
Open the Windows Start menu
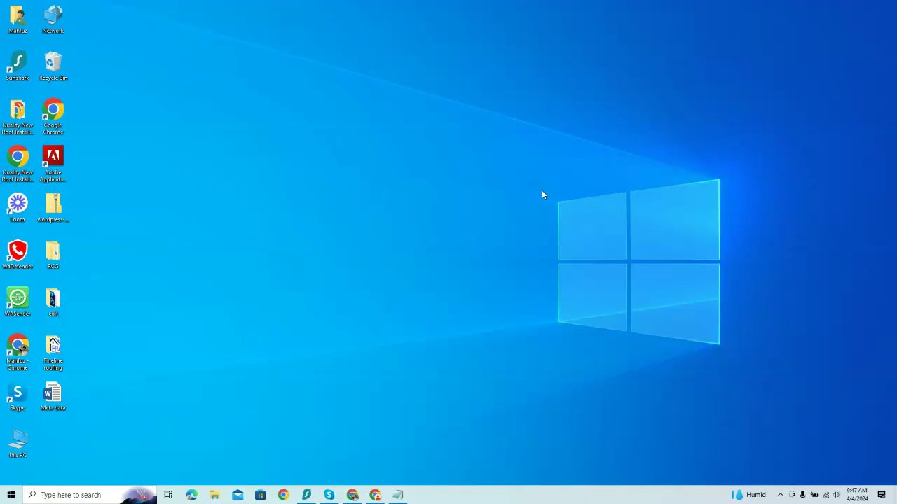coord(11,495)
